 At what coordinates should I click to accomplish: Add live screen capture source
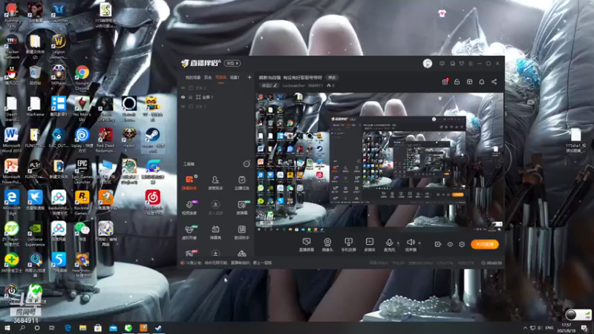(306, 244)
